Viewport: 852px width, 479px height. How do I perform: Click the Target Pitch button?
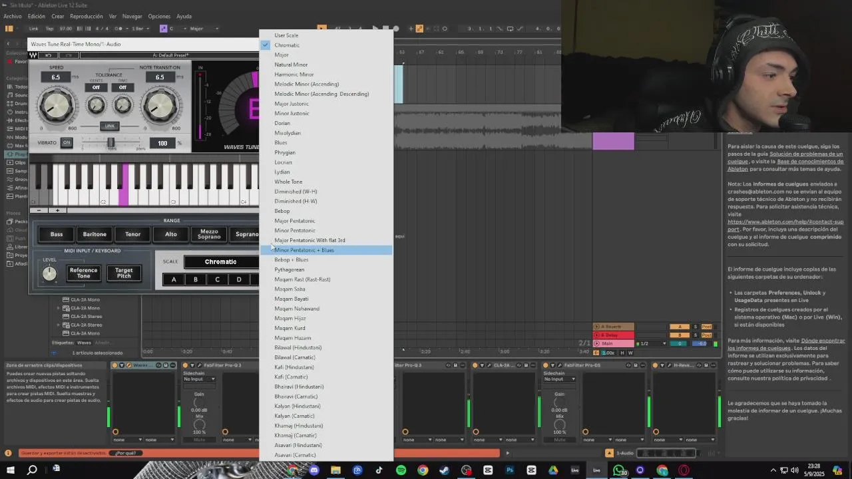click(x=124, y=273)
